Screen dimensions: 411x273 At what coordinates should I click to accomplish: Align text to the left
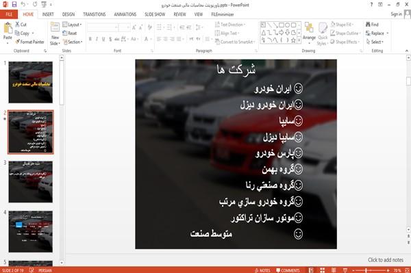(159, 39)
